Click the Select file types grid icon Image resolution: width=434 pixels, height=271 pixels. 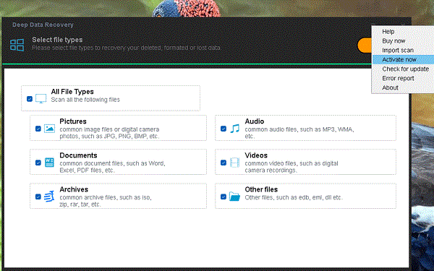17,45
